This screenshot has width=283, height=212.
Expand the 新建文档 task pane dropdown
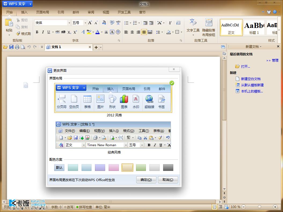(x=261, y=47)
